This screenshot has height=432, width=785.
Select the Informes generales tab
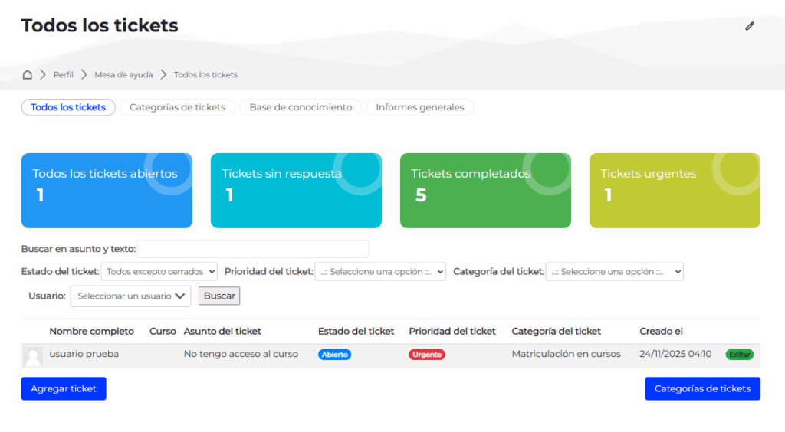(420, 108)
